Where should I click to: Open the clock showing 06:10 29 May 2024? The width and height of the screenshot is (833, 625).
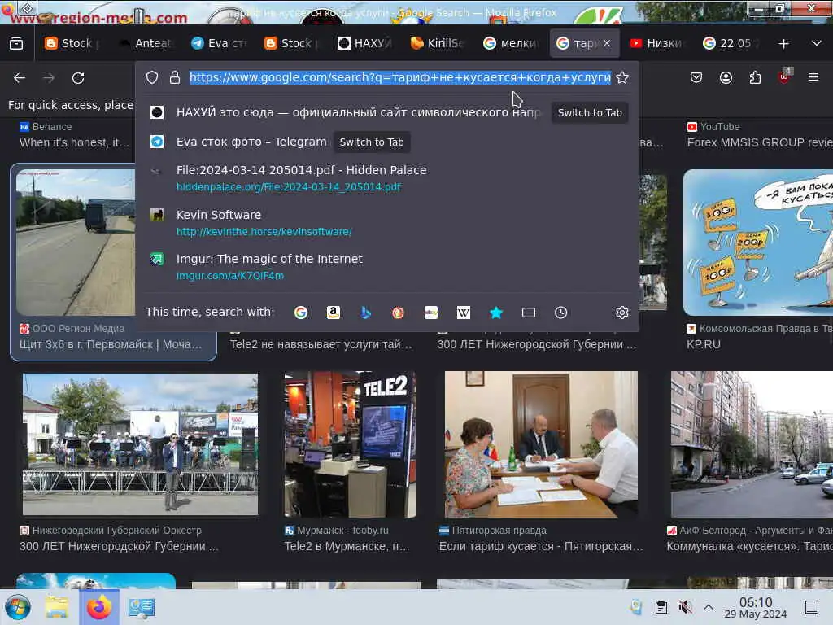(756, 607)
